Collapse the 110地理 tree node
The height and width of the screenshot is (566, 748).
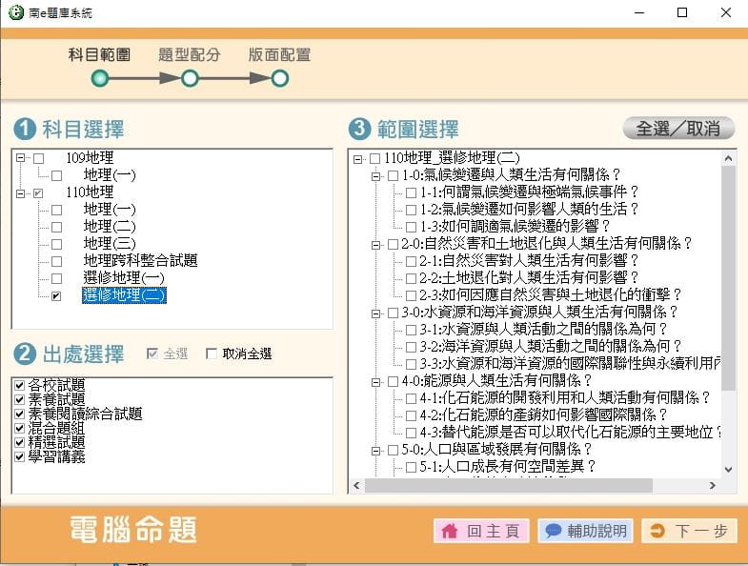[20, 193]
